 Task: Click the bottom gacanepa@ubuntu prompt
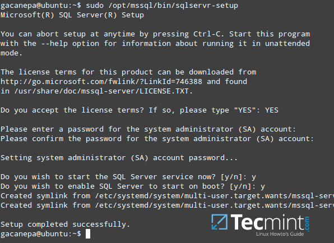[41, 234]
